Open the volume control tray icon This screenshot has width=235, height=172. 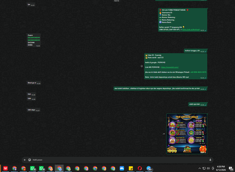(208, 168)
